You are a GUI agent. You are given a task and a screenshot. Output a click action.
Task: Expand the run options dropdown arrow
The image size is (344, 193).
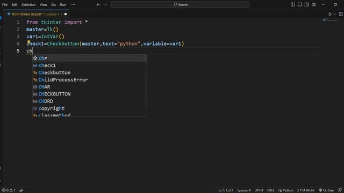point(334,14)
